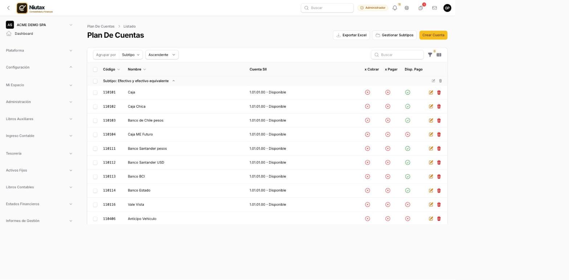Delete account 110101 Caja
Screen dimensions: 569x280
point(439,92)
